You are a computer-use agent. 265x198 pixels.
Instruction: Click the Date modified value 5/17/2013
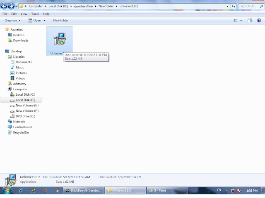click(x=76, y=177)
